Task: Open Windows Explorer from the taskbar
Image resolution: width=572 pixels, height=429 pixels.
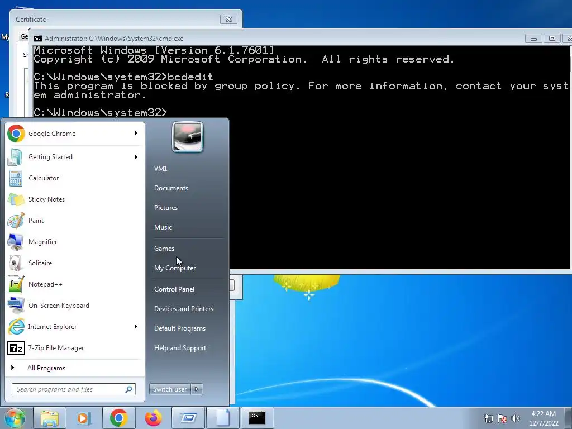Action: 50,418
